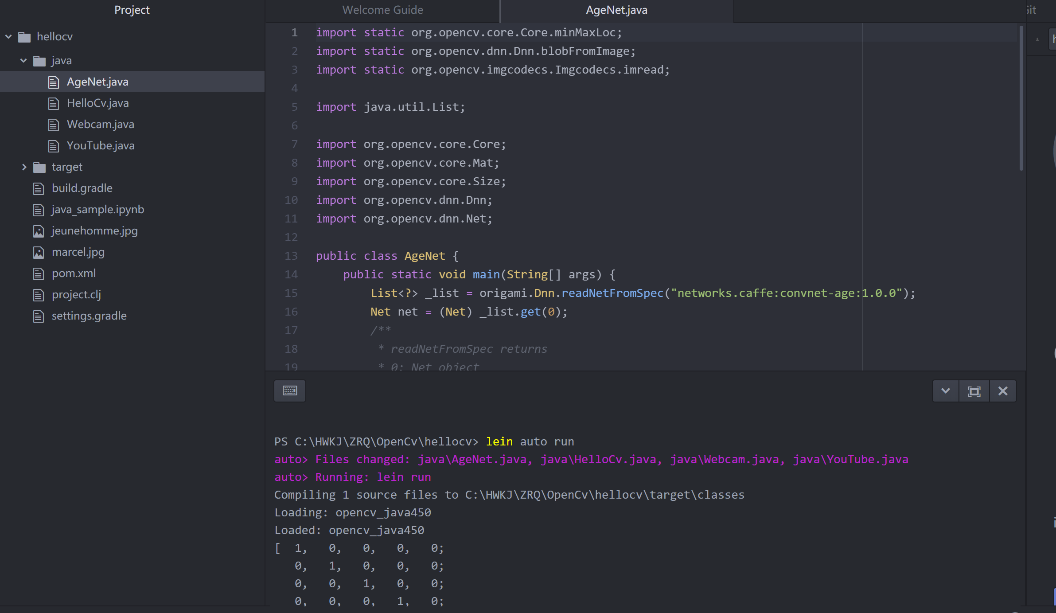Click line number 13 in gutter
Viewport: 1056px width, 613px height.
(291, 256)
